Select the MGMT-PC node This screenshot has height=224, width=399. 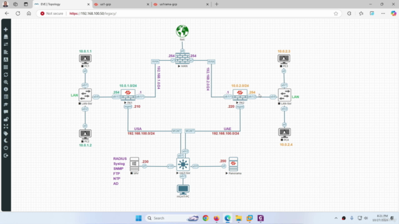coord(183,189)
